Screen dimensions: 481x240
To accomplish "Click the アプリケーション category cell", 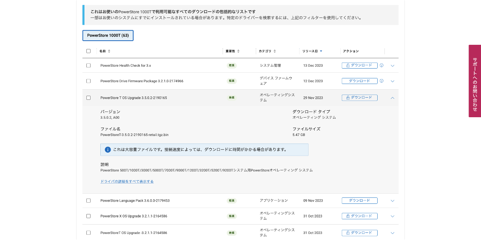I will (x=274, y=200).
